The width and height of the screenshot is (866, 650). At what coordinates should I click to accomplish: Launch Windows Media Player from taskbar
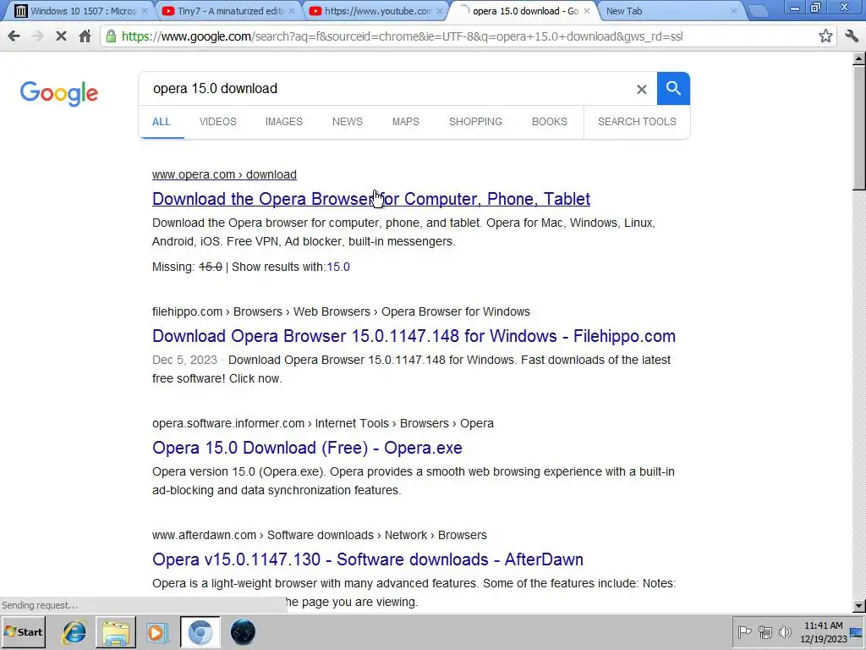pyautogui.click(x=156, y=632)
